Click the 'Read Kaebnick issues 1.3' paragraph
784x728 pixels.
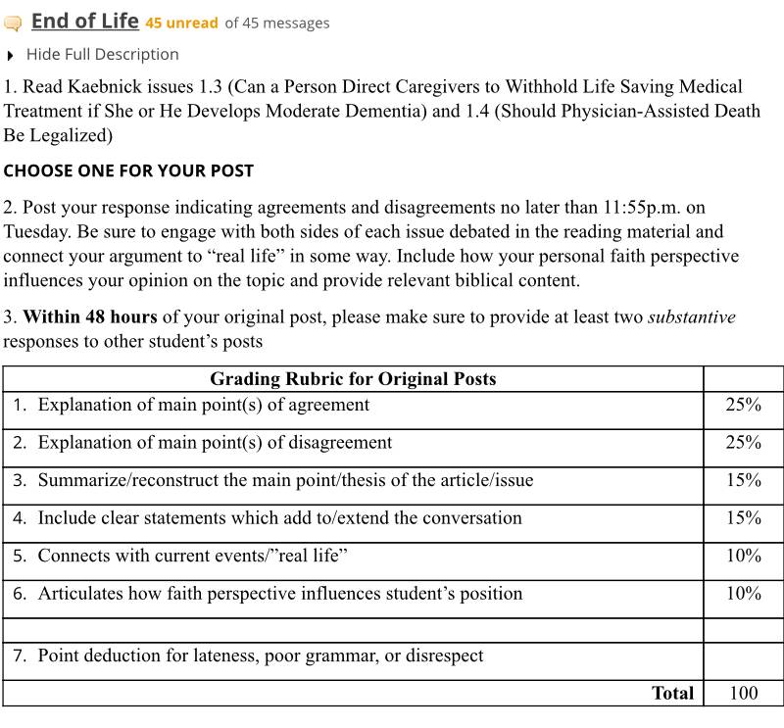pyautogui.click(x=382, y=111)
